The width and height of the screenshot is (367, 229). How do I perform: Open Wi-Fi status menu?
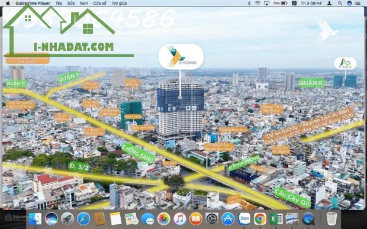[257, 3]
